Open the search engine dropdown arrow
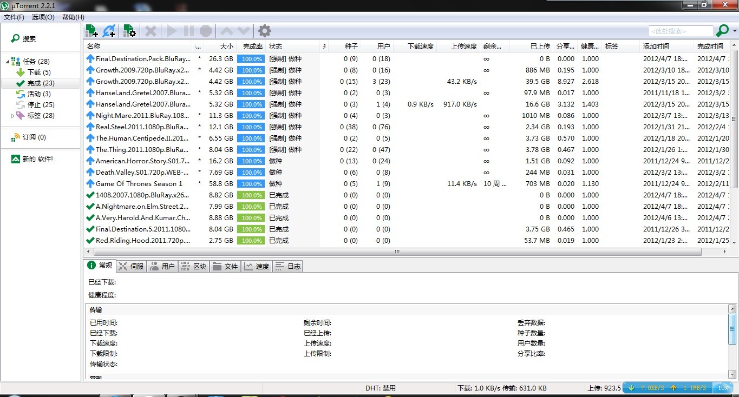The image size is (739, 397). [735, 31]
